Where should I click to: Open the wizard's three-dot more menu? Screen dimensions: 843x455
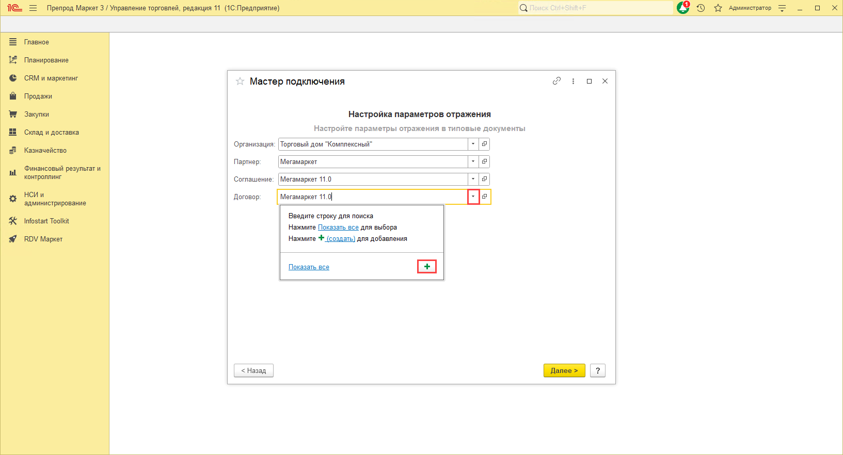tap(573, 81)
